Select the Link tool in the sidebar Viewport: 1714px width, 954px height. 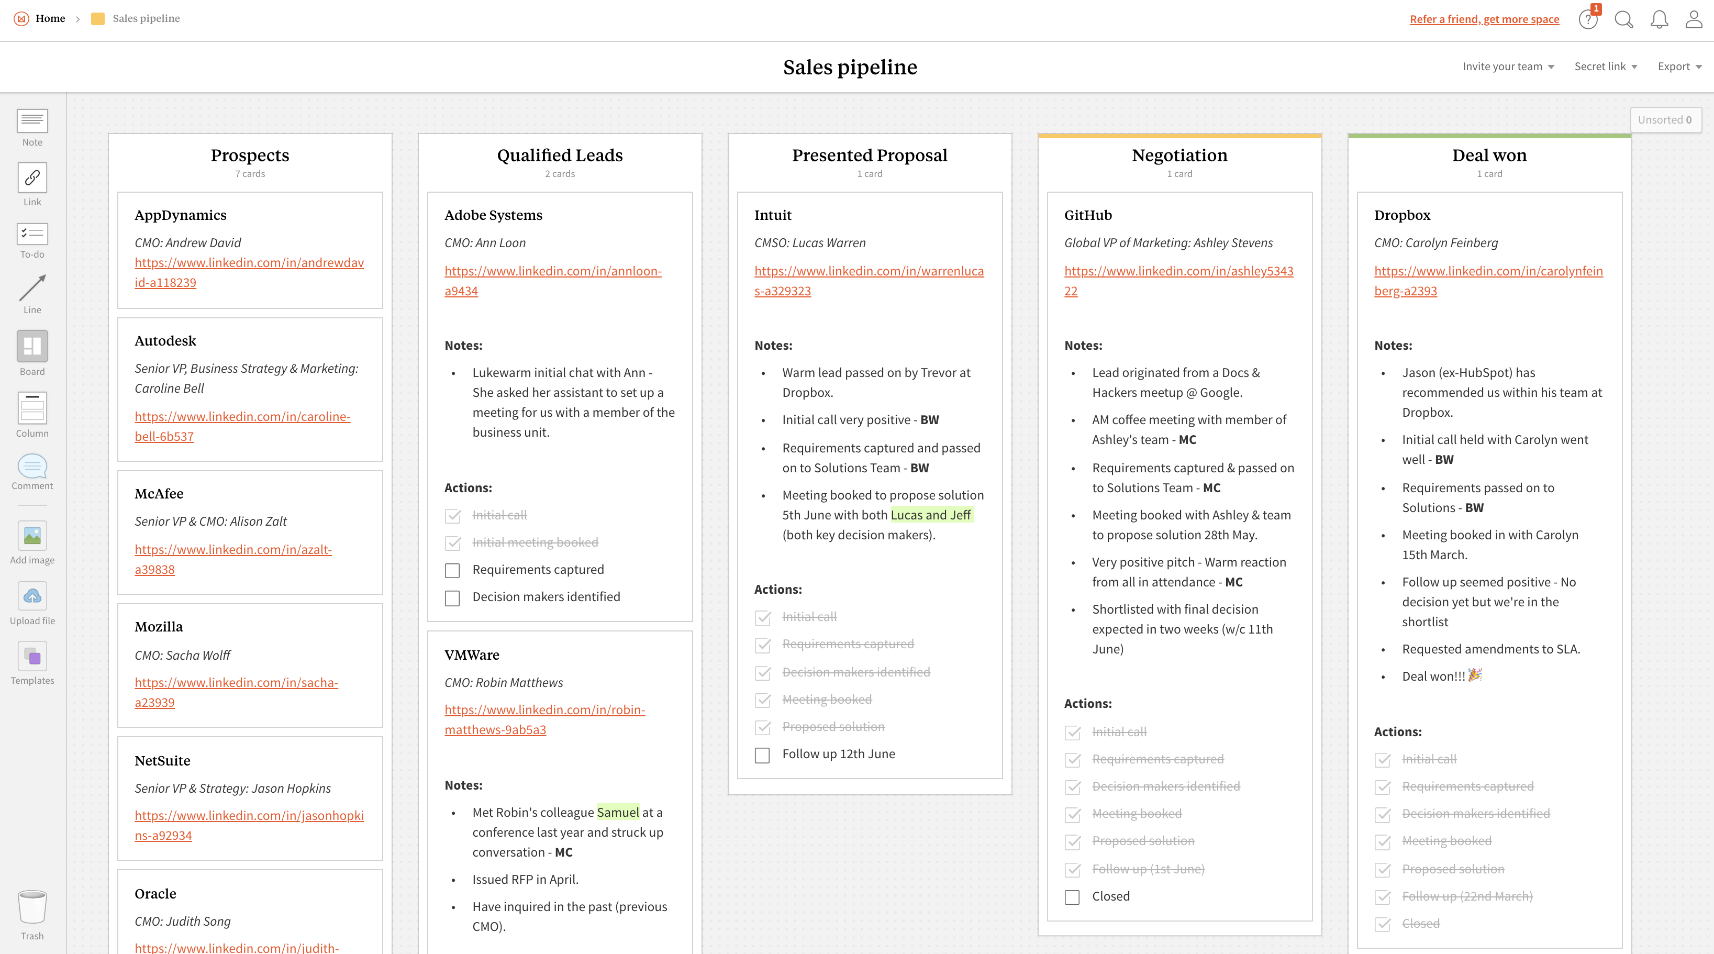tap(32, 185)
